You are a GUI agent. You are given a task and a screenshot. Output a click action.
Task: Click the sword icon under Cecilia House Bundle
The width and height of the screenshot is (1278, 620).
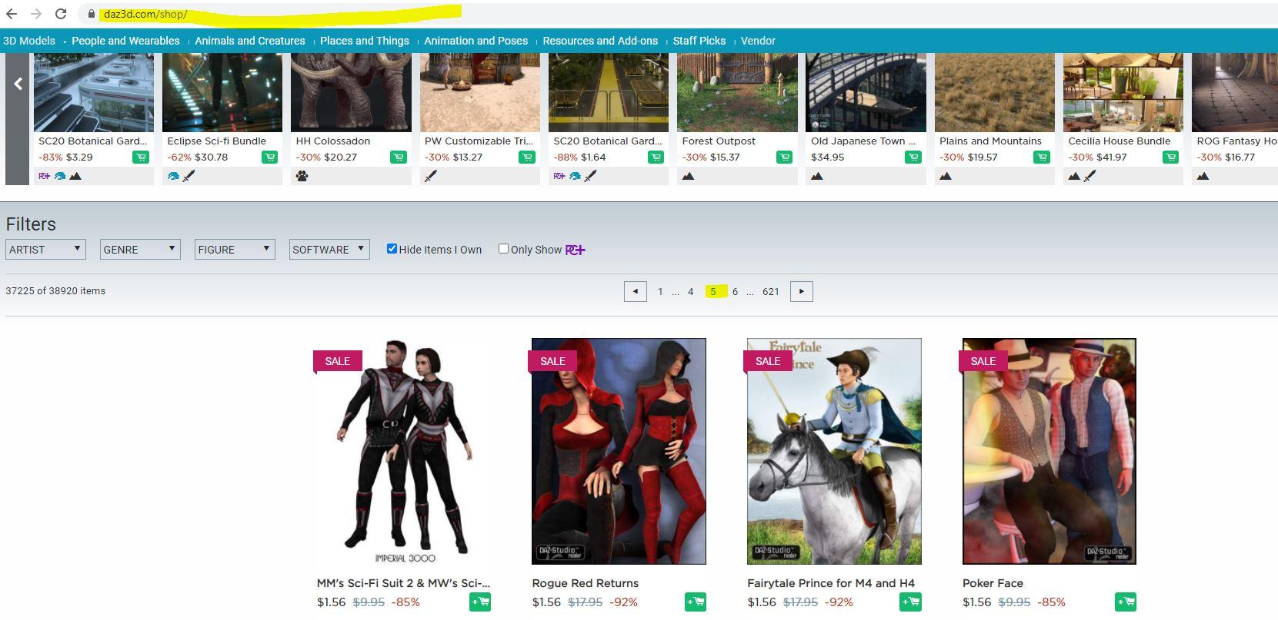pyautogui.click(x=1089, y=176)
